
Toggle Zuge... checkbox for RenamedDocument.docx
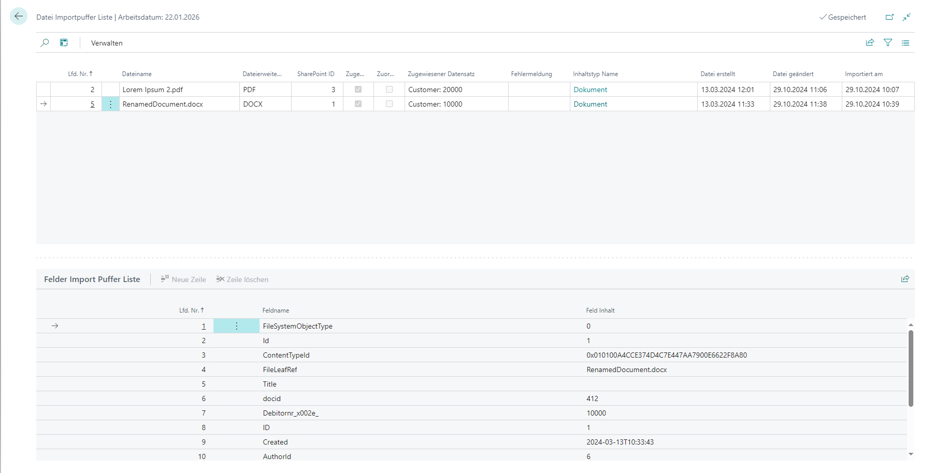358,104
